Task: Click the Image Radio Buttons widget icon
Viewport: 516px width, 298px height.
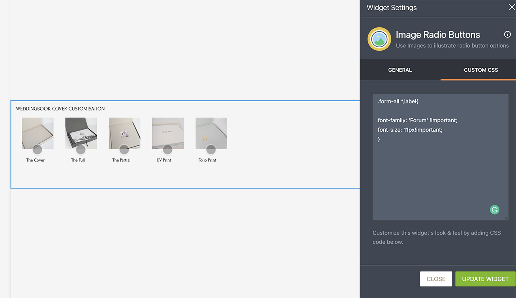Action: tap(379, 39)
